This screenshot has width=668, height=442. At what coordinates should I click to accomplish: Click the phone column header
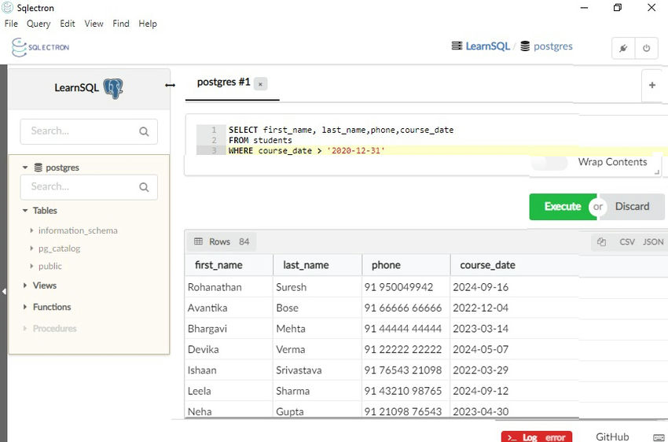tap(406, 265)
